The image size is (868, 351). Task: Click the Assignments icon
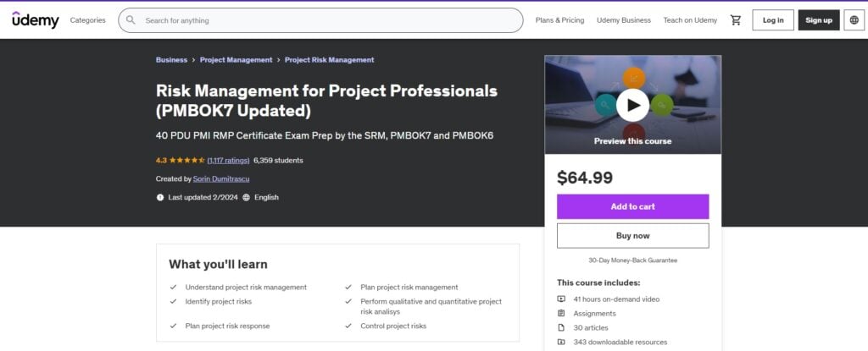tap(561, 314)
